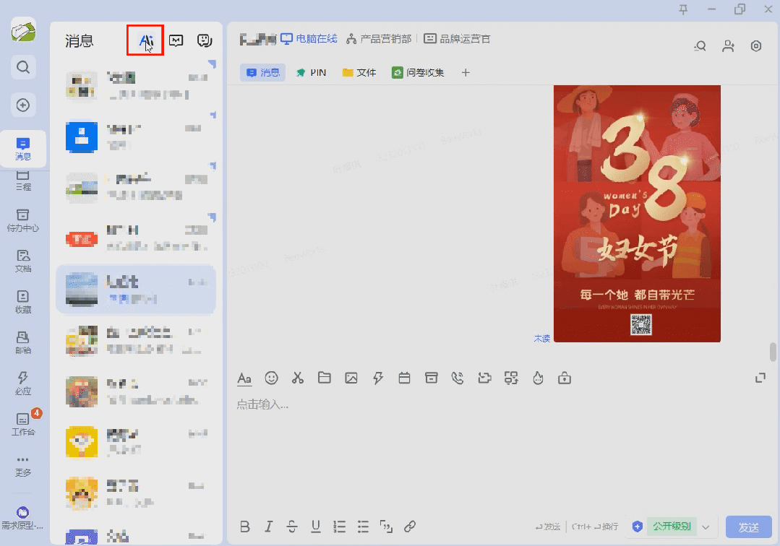Click the 发送 send button

click(748, 526)
